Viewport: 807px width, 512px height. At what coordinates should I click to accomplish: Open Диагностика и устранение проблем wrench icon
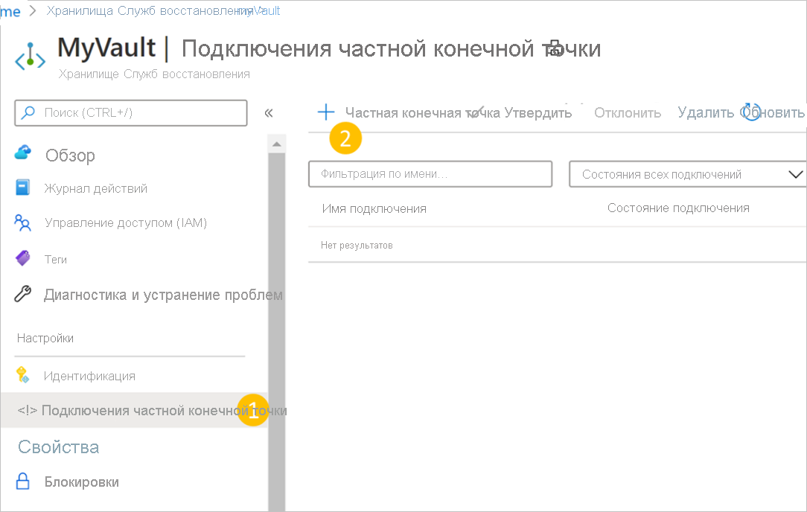pos(23,294)
